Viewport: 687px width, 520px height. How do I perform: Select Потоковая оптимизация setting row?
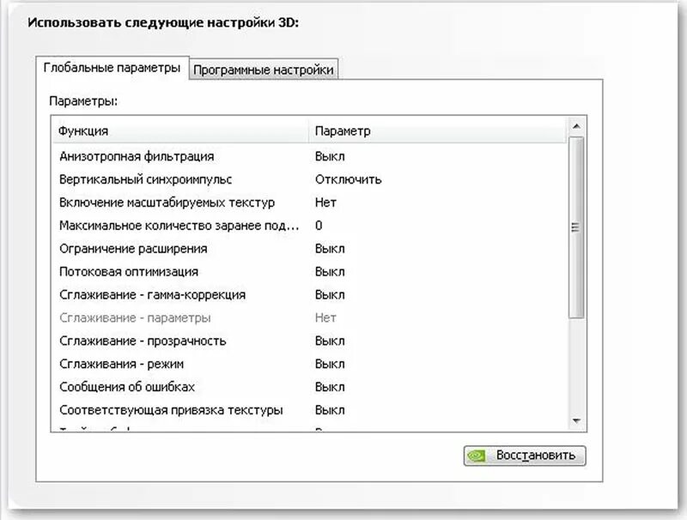click(310, 272)
